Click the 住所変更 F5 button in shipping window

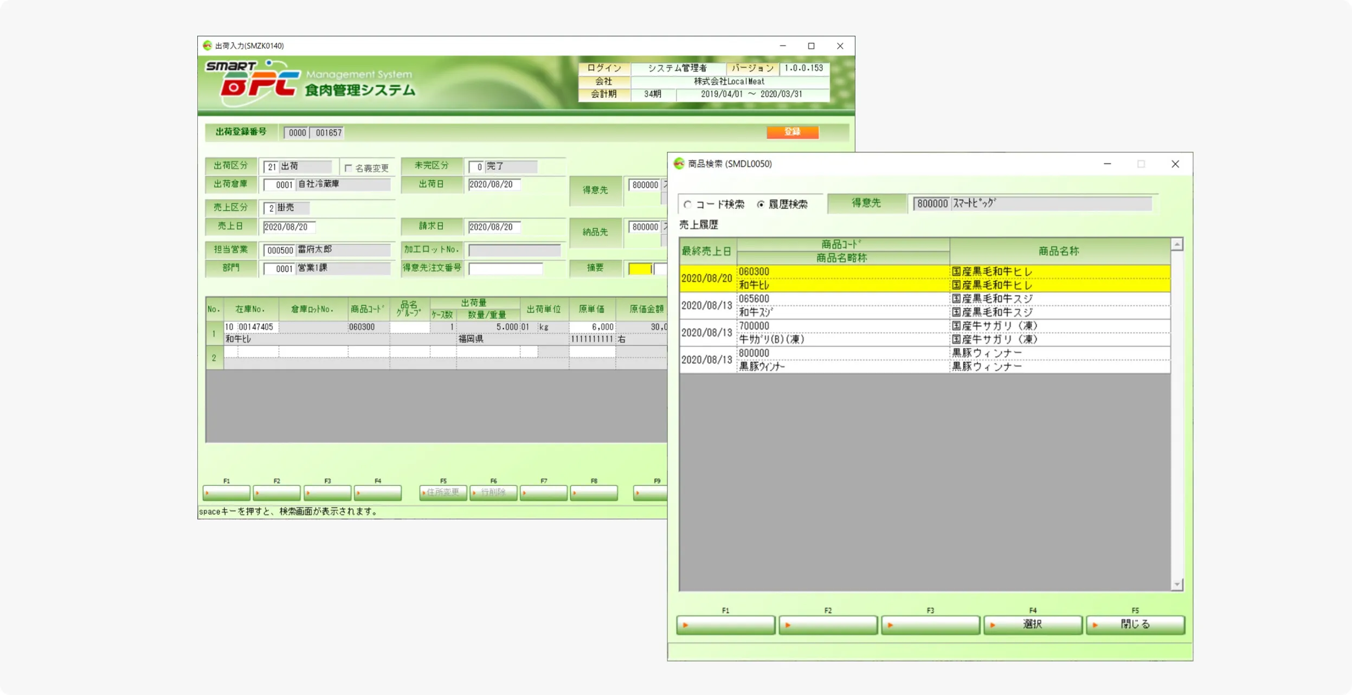442,492
